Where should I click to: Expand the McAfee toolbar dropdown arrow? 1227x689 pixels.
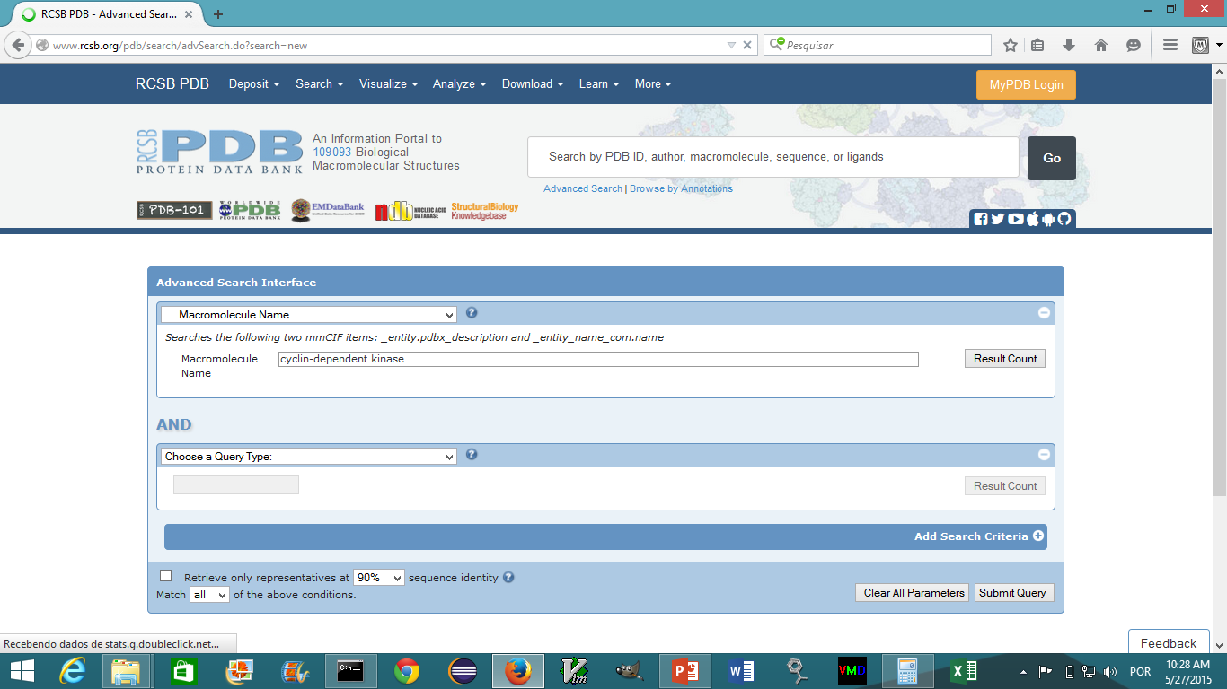(1219, 45)
